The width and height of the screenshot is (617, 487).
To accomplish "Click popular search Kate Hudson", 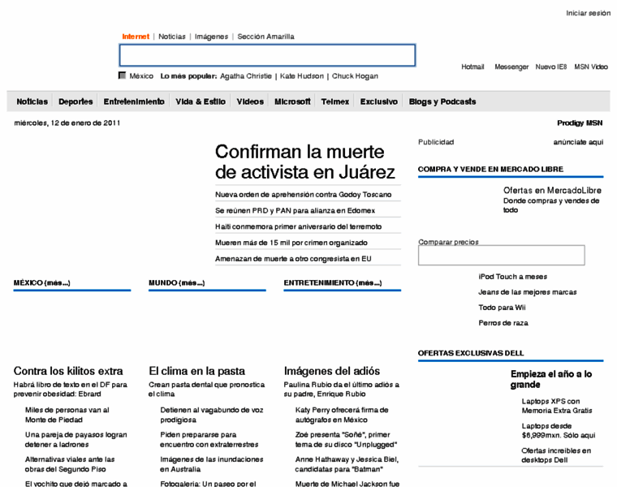I will pyautogui.click(x=302, y=76).
